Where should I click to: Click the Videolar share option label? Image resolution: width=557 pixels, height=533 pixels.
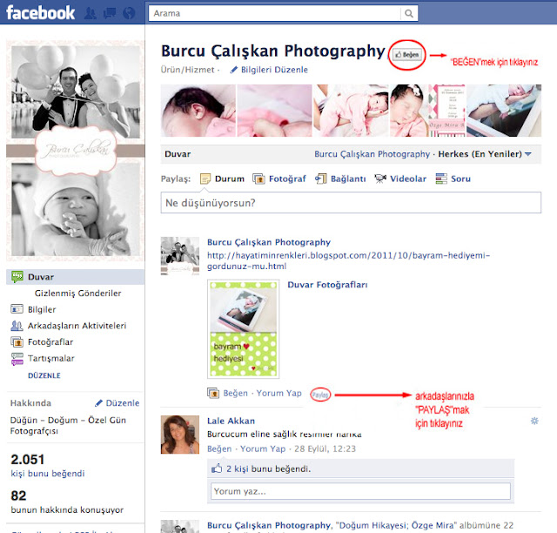(x=408, y=179)
